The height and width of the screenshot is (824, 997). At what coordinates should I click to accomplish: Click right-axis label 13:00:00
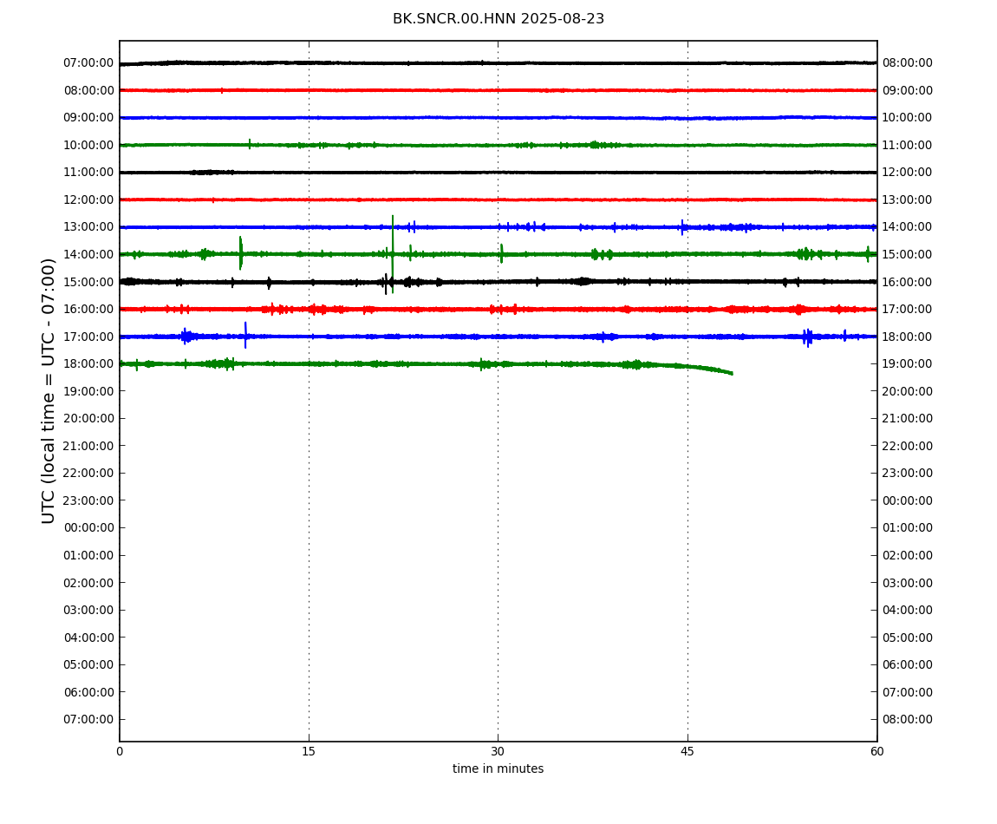(x=908, y=199)
